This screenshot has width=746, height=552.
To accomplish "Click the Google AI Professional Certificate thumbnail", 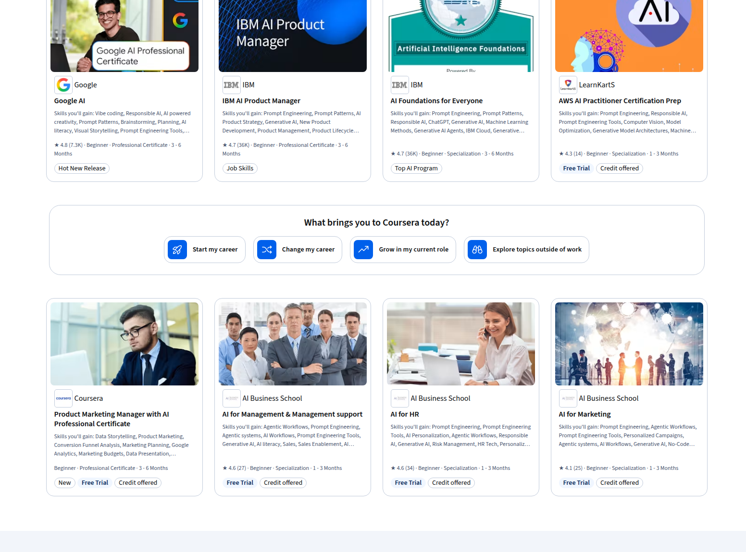I will (x=124, y=36).
